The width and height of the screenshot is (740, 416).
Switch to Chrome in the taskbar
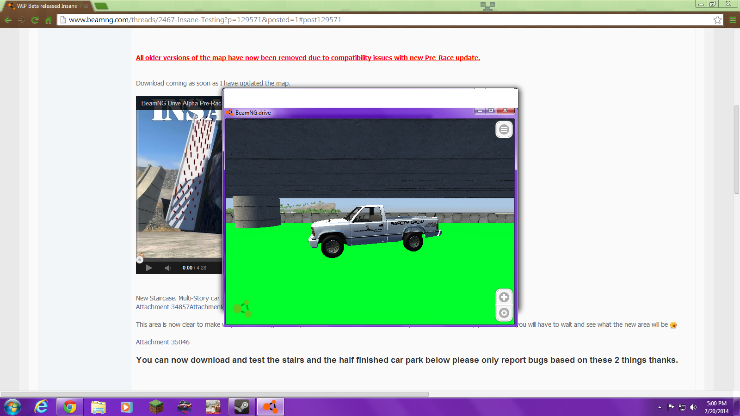pyautogui.click(x=70, y=407)
